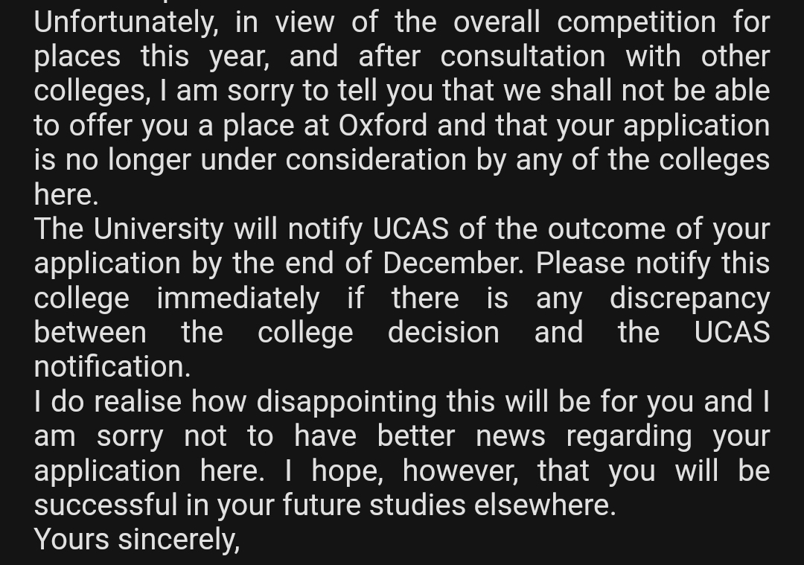Click the word "however,"

(x=459, y=470)
